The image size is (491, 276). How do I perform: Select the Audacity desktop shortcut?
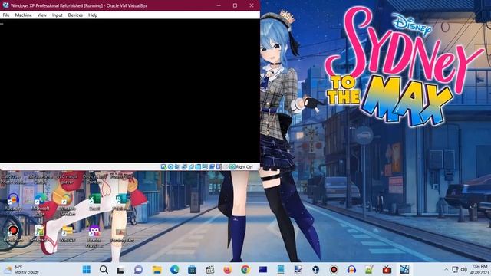pyautogui.click(x=13, y=202)
